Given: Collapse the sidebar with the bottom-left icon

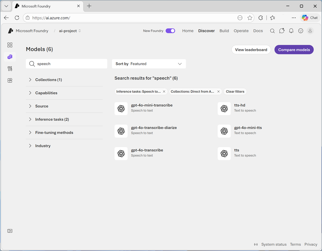Looking at the screenshot, I should pyautogui.click(x=10, y=231).
